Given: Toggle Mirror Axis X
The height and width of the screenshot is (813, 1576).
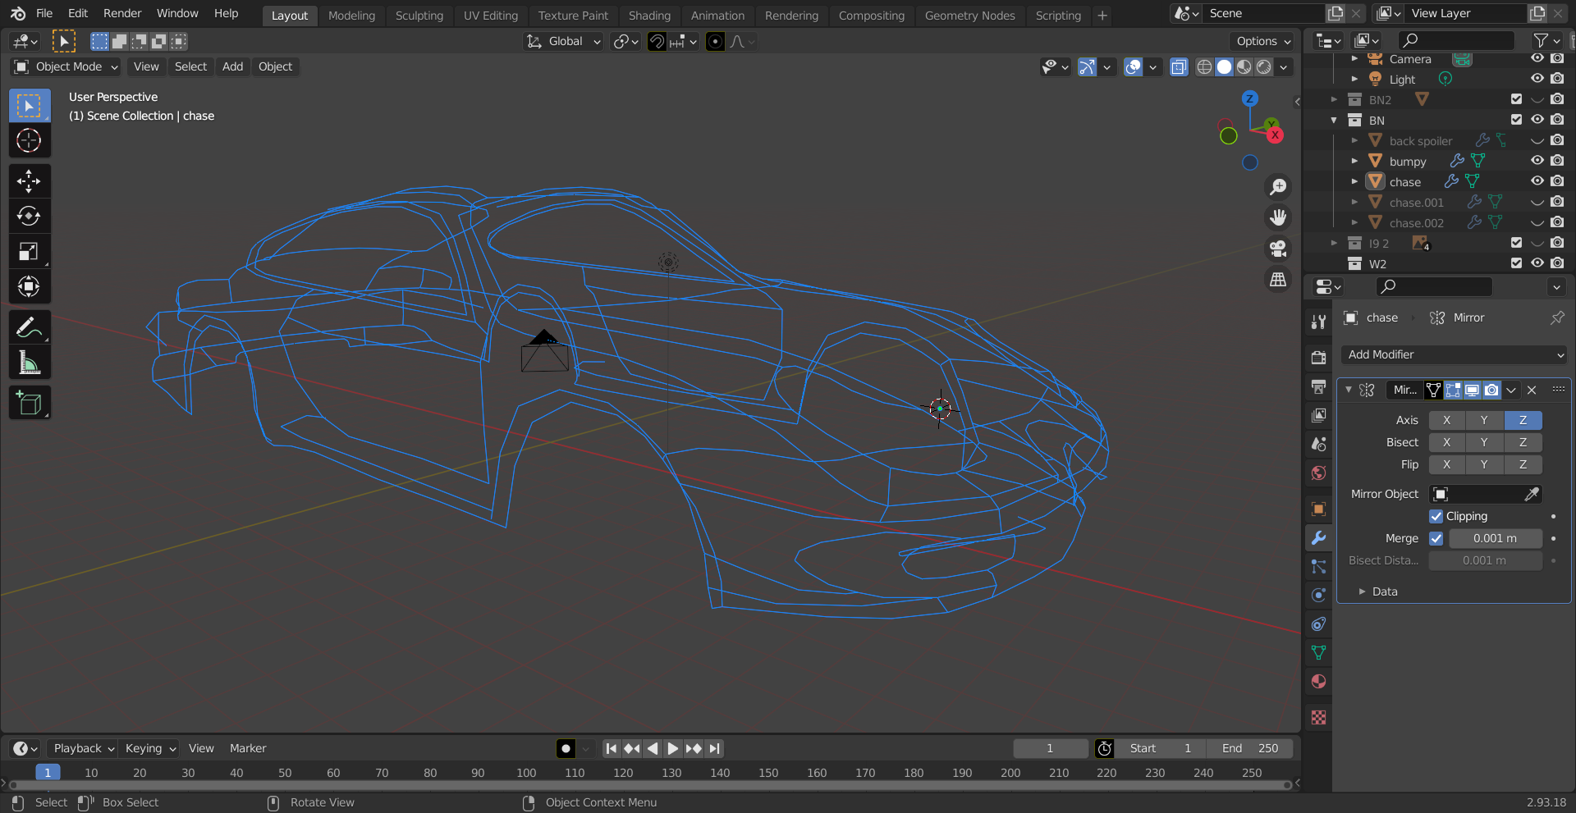Looking at the screenshot, I should [1446, 420].
